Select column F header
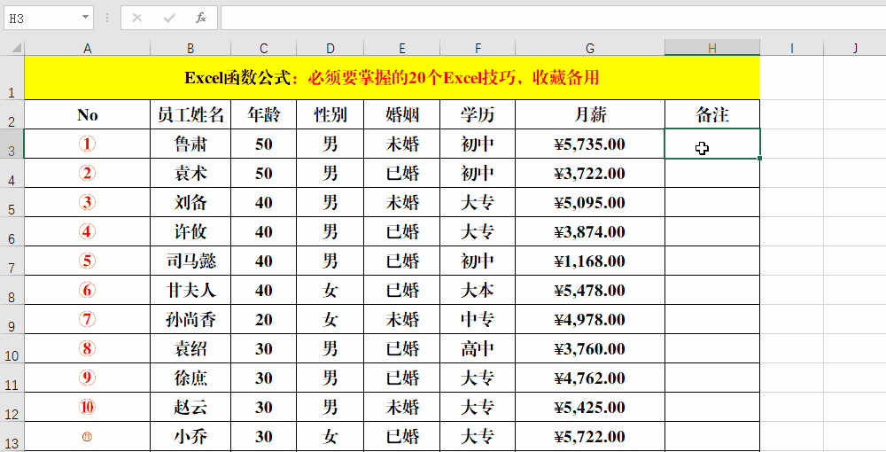The height and width of the screenshot is (452, 886). tap(478, 48)
